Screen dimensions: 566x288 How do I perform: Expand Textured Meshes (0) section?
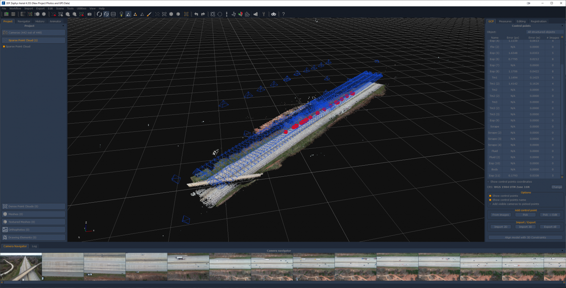click(x=33, y=222)
